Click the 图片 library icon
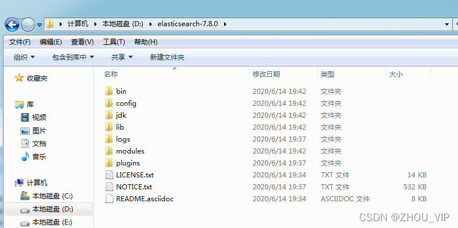458x228 pixels. [25, 131]
